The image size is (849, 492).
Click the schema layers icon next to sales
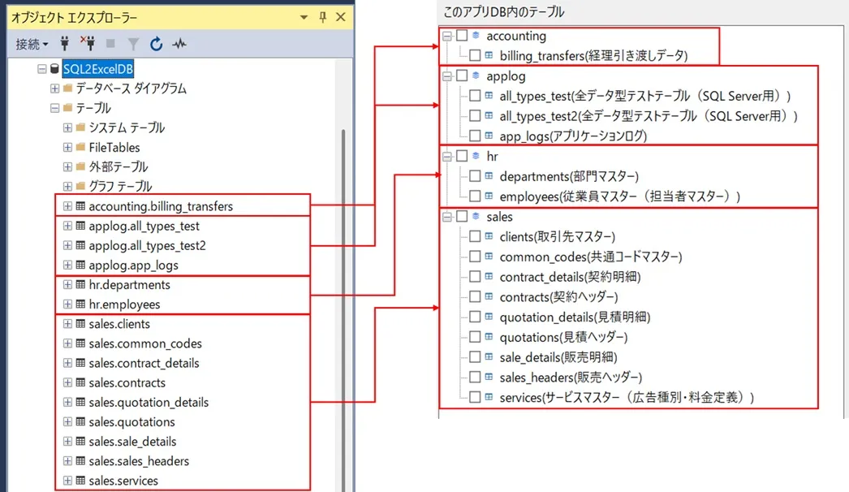coord(476,216)
